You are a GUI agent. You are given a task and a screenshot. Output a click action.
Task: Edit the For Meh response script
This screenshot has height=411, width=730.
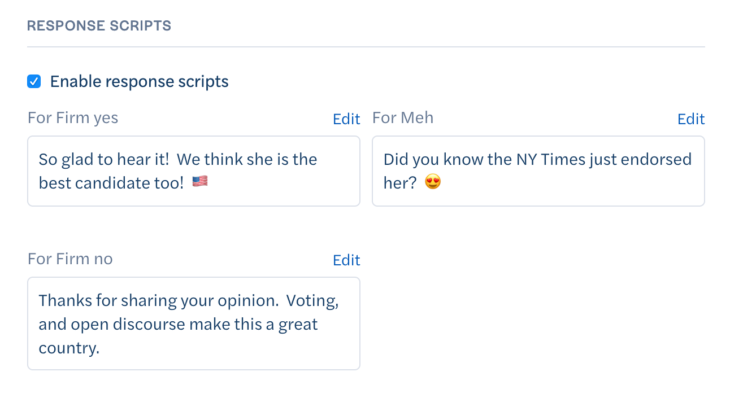(691, 119)
